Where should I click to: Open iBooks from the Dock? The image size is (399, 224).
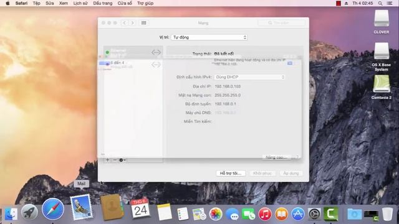(281, 214)
